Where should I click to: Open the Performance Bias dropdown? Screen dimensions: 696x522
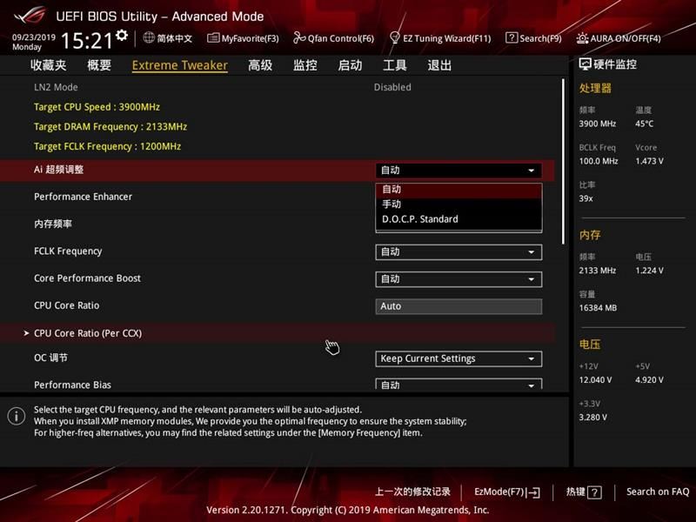458,385
